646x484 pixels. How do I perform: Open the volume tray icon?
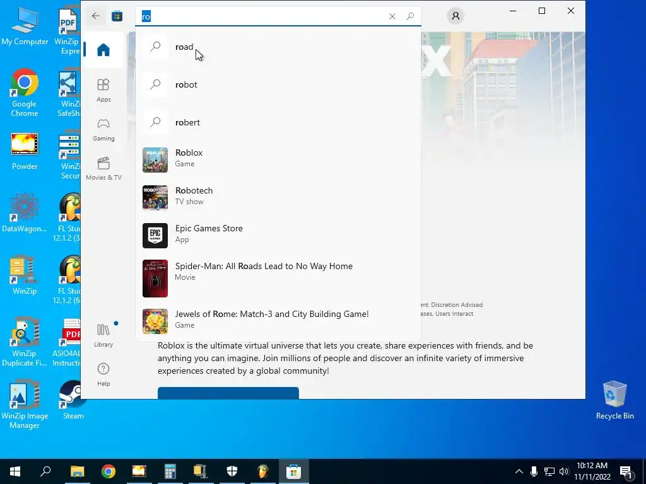coord(564,471)
